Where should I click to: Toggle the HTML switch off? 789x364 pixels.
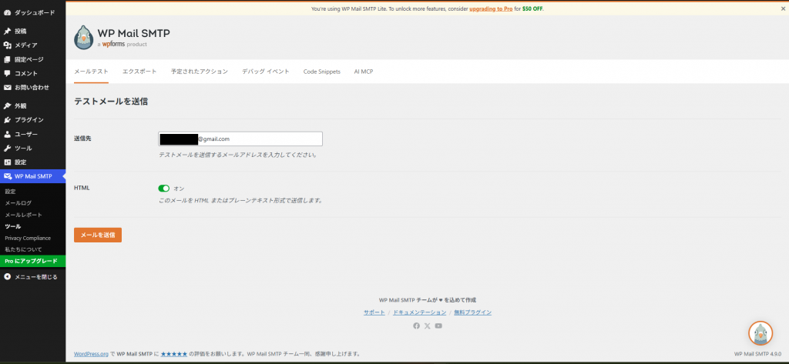163,189
